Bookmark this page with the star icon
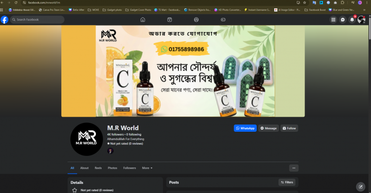The width and height of the screenshot is (371, 193). coord(305,2)
